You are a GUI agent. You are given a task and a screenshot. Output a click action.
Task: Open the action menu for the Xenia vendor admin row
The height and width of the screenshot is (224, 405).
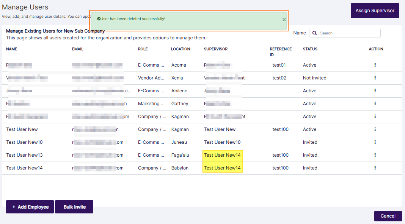(x=375, y=78)
